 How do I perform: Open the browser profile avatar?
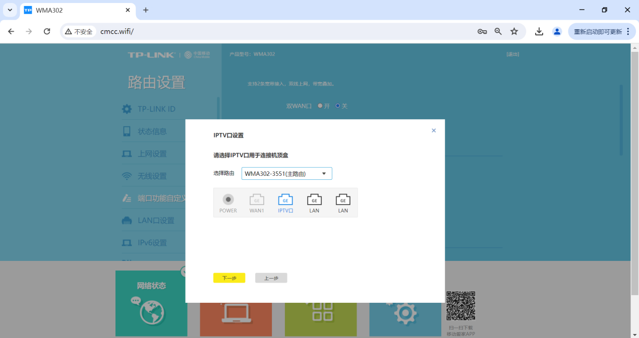pos(557,31)
